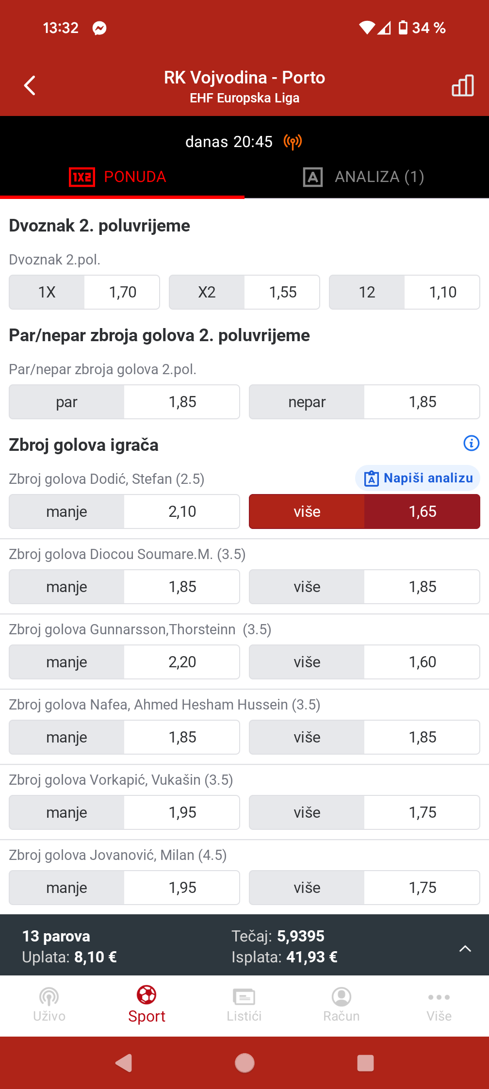The height and width of the screenshot is (1089, 489).
Task: Switch to ANALIZA (1) tab
Action: point(364,177)
